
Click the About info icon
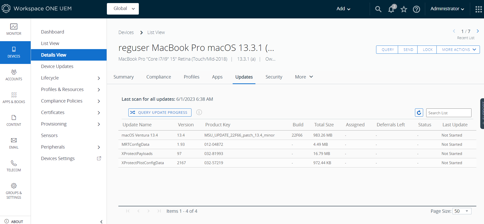click(x=7, y=221)
